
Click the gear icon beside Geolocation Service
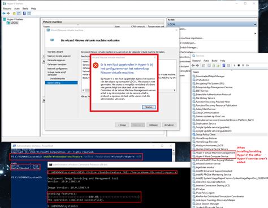coord(194,124)
